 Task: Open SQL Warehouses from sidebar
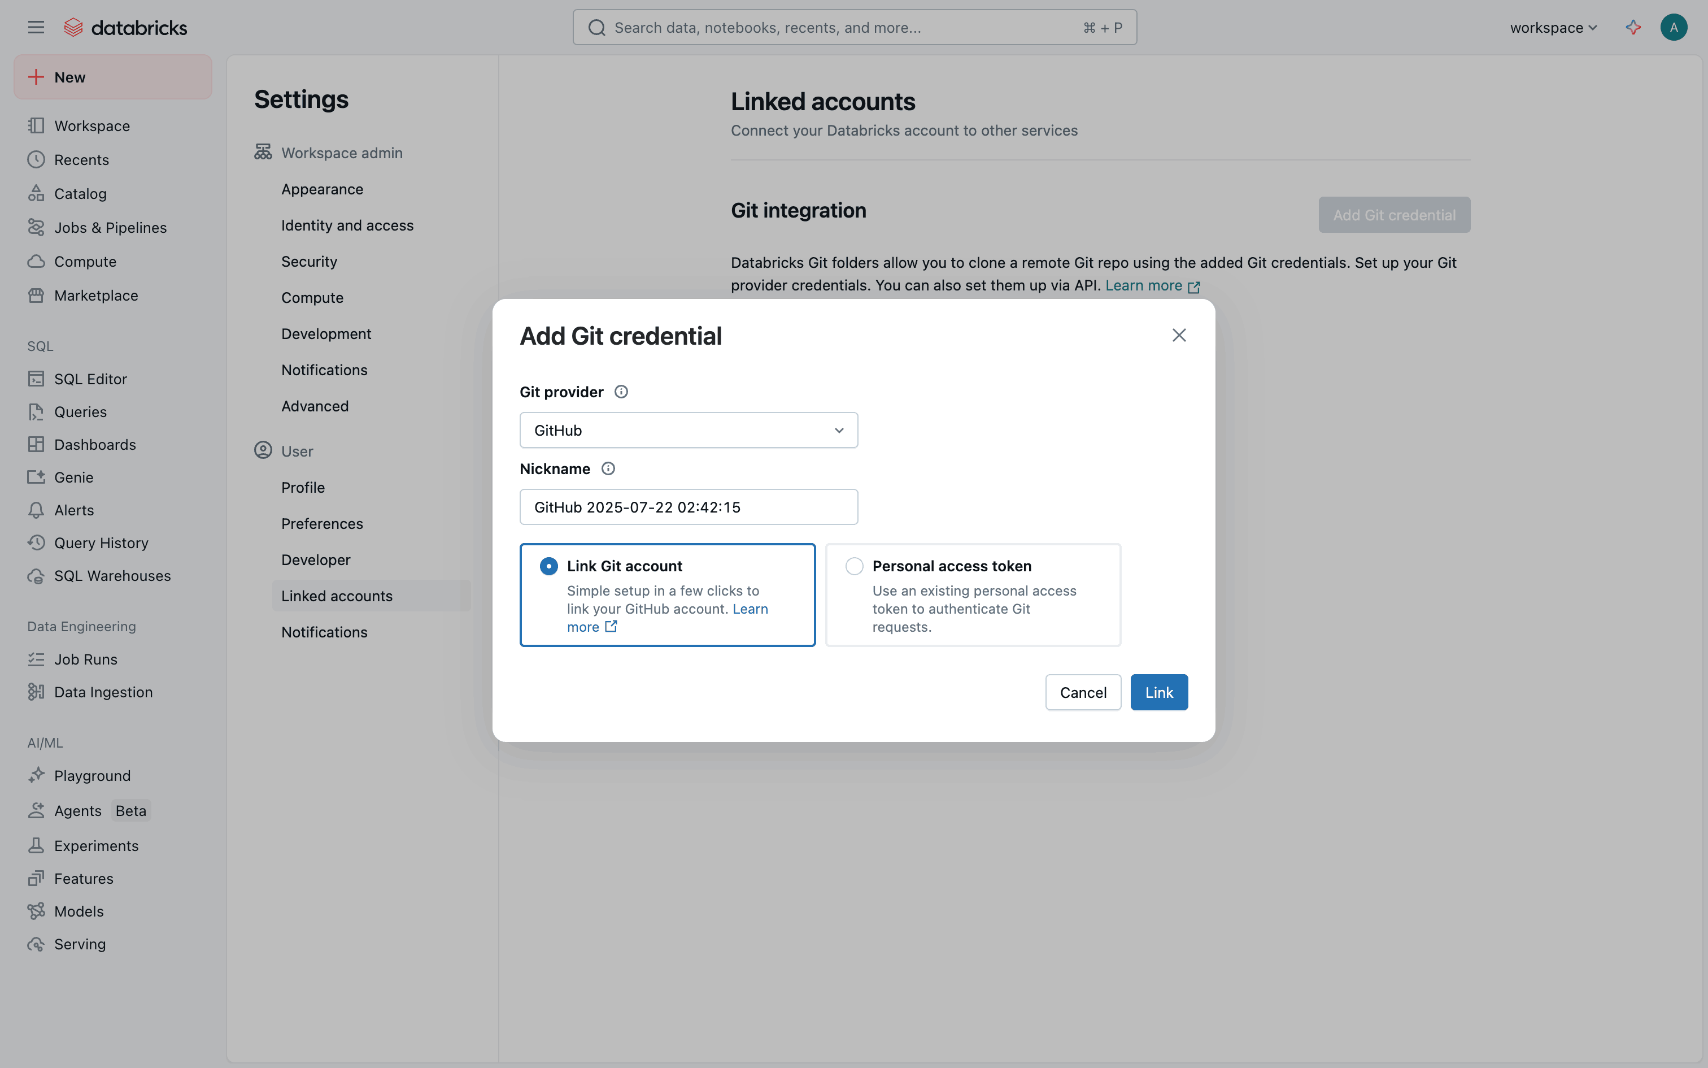[112, 576]
